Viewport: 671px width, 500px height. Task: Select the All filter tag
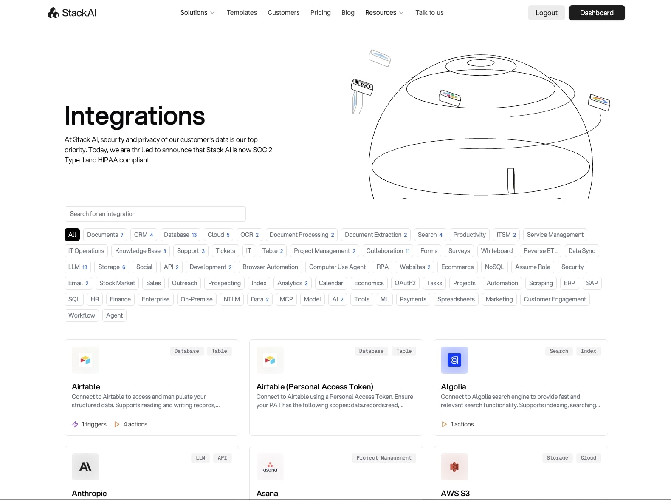coord(72,235)
